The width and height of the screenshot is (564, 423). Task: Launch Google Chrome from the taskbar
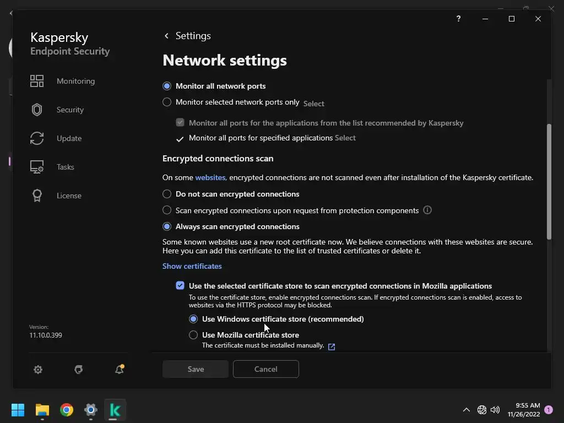tap(67, 410)
